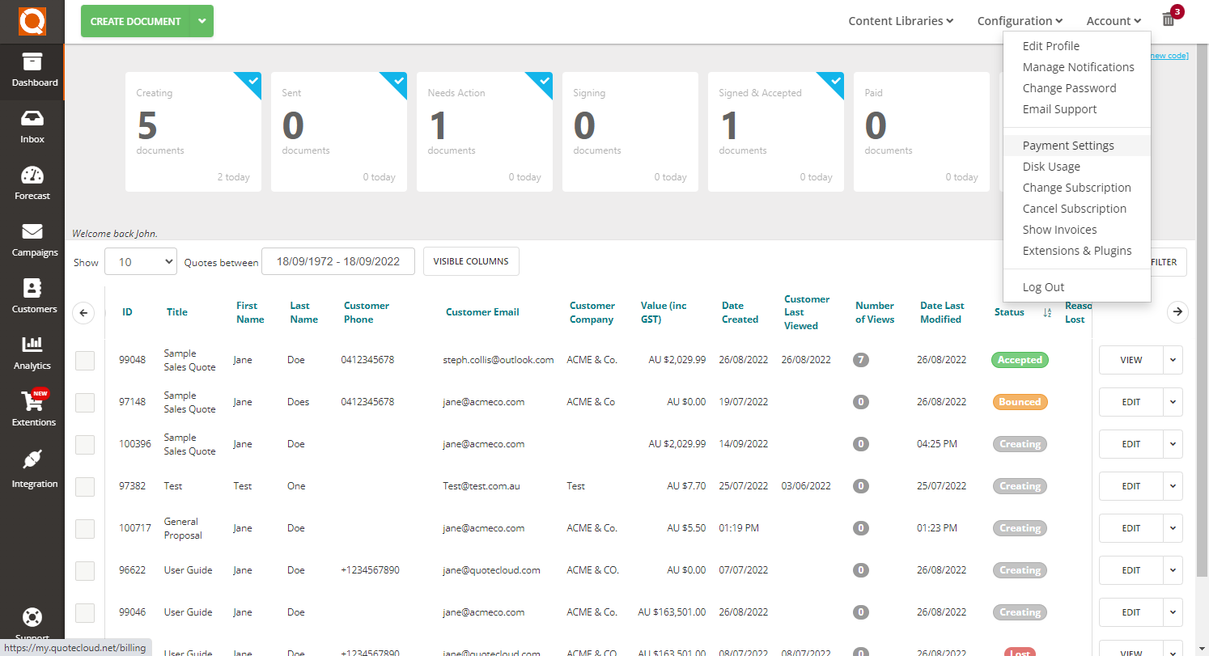The height and width of the screenshot is (656, 1209).
Task: Open the Extensions panel marked NEW
Action: (32, 408)
